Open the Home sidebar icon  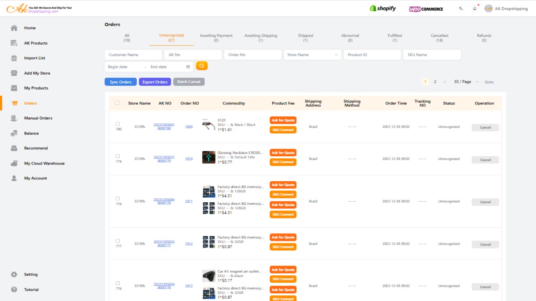14,28
